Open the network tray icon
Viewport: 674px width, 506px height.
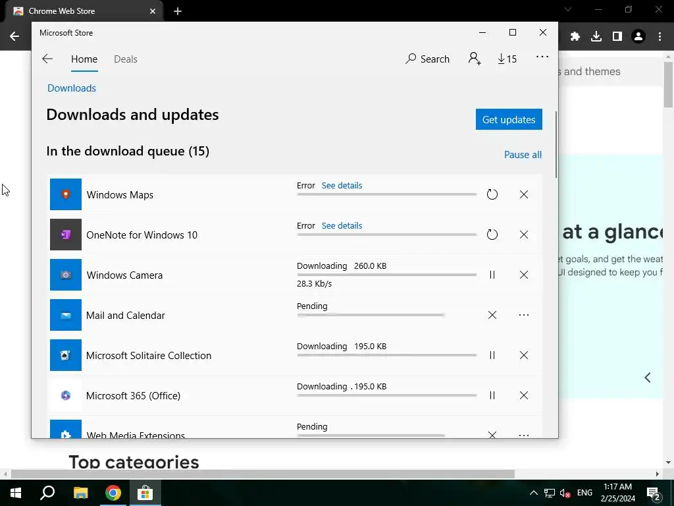[x=550, y=493]
